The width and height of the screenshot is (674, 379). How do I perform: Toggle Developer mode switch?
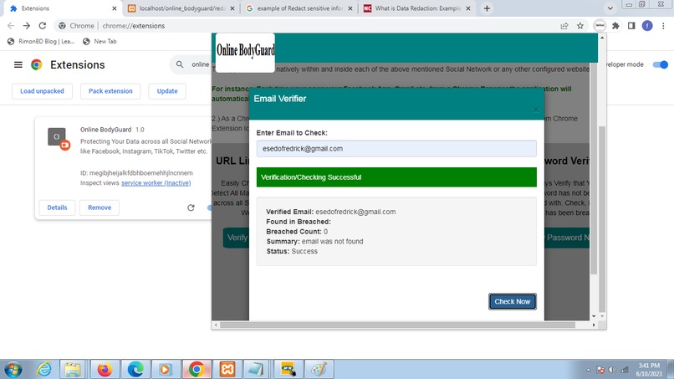coord(661,64)
